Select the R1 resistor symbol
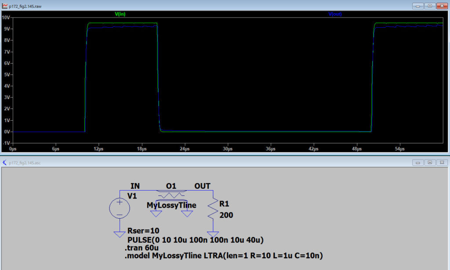 (213, 210)
